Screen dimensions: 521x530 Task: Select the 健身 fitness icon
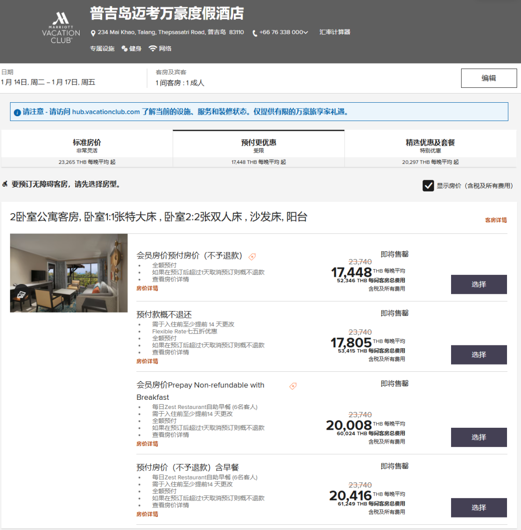click(x=125, y=49)
